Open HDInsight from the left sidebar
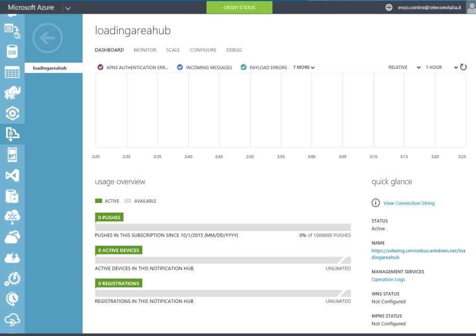 [x=12, y=92]
